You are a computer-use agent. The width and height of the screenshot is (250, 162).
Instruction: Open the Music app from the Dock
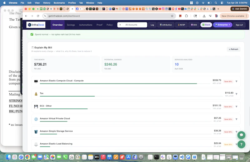(x=103, y=157)
